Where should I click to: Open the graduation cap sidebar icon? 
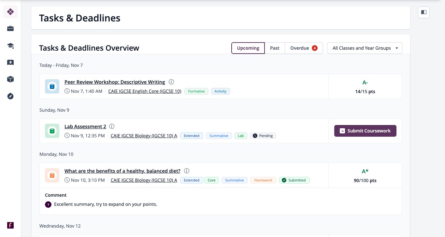point(10,45)
